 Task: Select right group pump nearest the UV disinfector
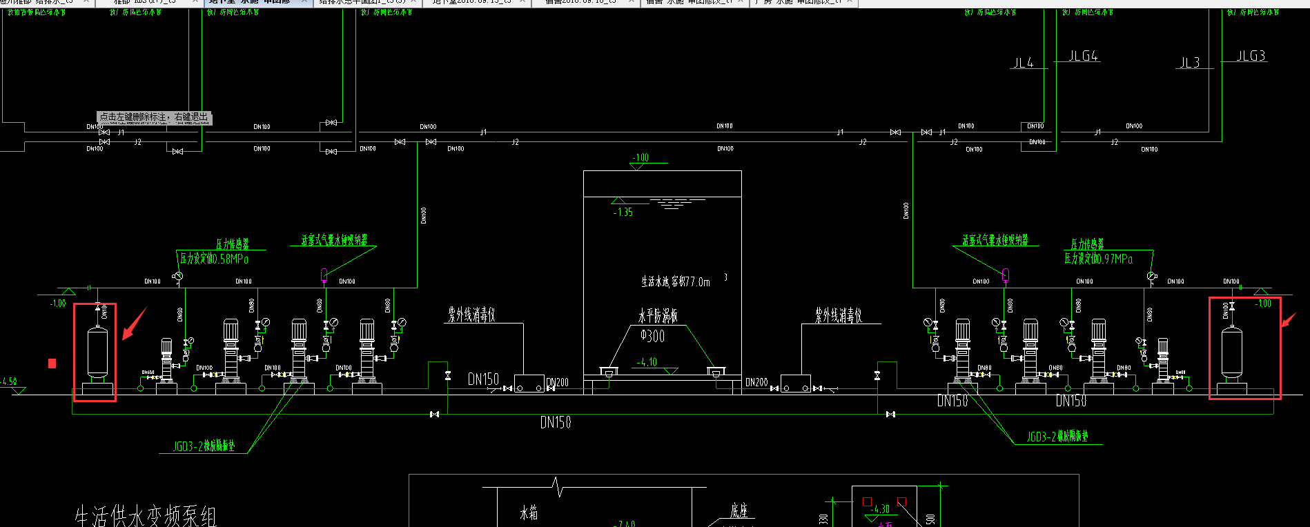(962, 350)
